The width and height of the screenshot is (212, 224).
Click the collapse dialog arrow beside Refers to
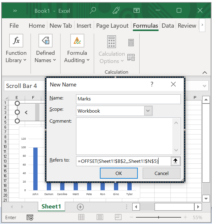pyautogui.click(x=175, y=161)
